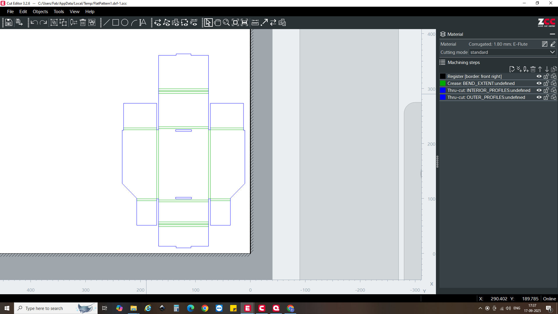
Task: Open the Objects menu
Action: [40, 12]
